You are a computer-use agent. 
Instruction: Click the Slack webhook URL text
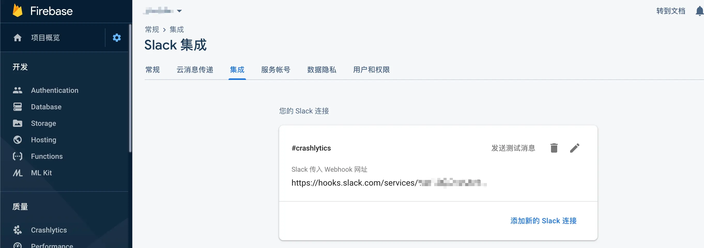[389, 183]
